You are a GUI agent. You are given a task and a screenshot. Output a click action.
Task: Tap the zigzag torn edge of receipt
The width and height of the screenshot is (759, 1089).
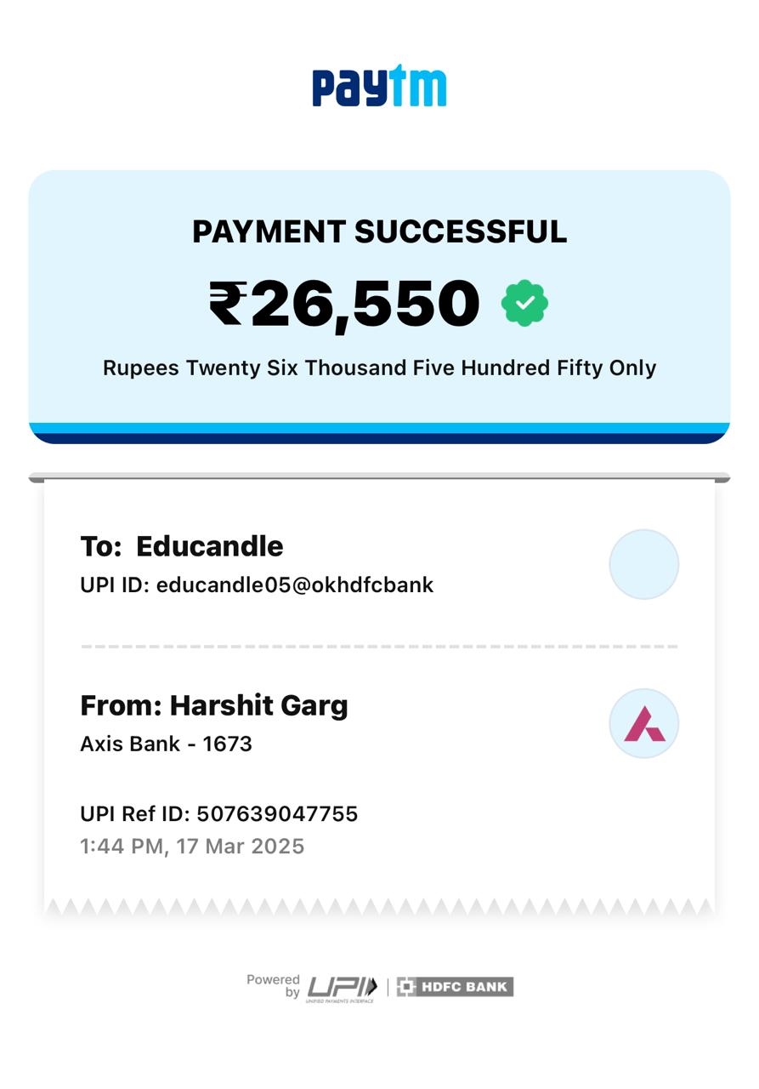pyautogui.click(x=379, y=907)
